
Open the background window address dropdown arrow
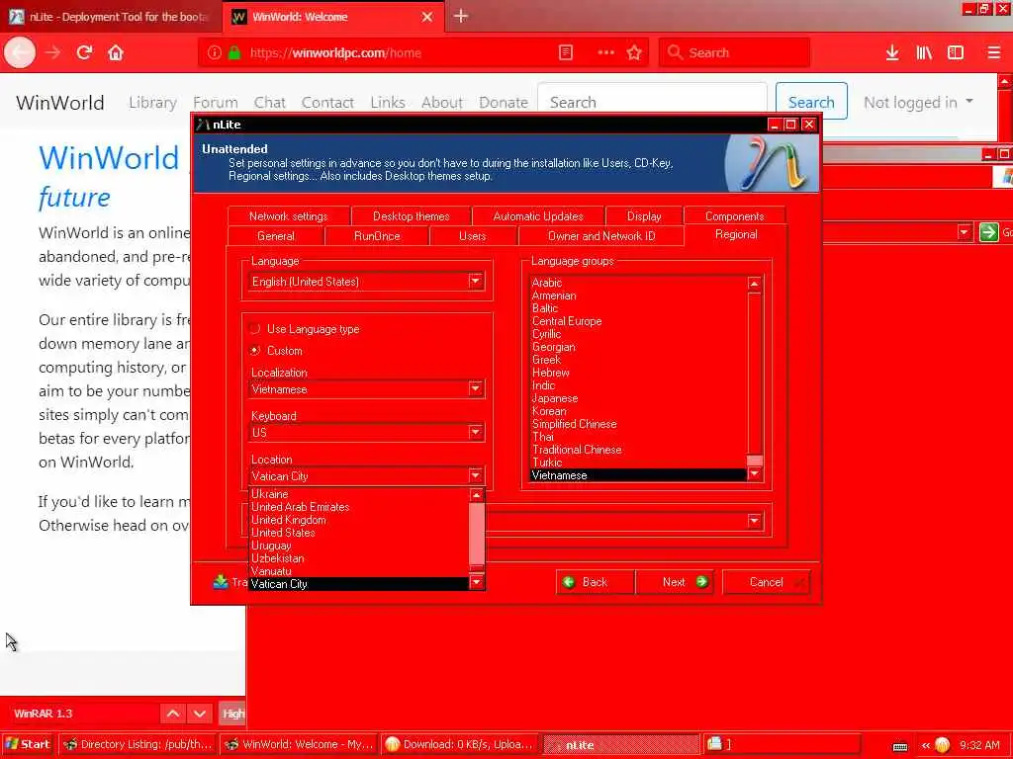pos(964,232)
